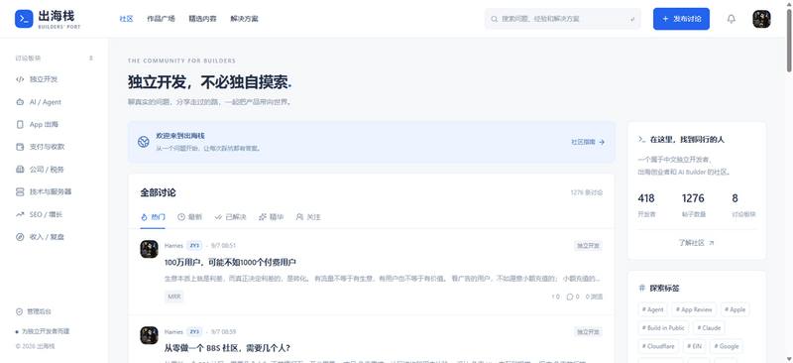Click the 发布讨论 button
Screen dimensions: 793x363
(x=681, y=19)
